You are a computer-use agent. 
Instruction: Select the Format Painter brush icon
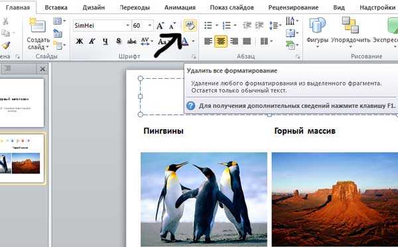6,46
